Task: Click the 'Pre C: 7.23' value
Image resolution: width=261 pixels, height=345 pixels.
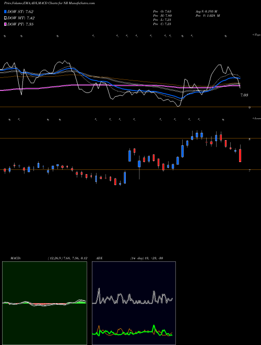Action: click(x=162, y=24)
